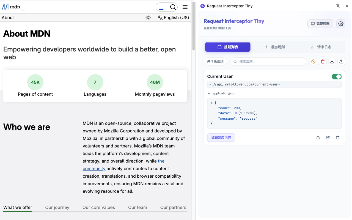Open the English (US) language dropdown
The height and width of the screenshot is (220, 352).
[173, 18]
